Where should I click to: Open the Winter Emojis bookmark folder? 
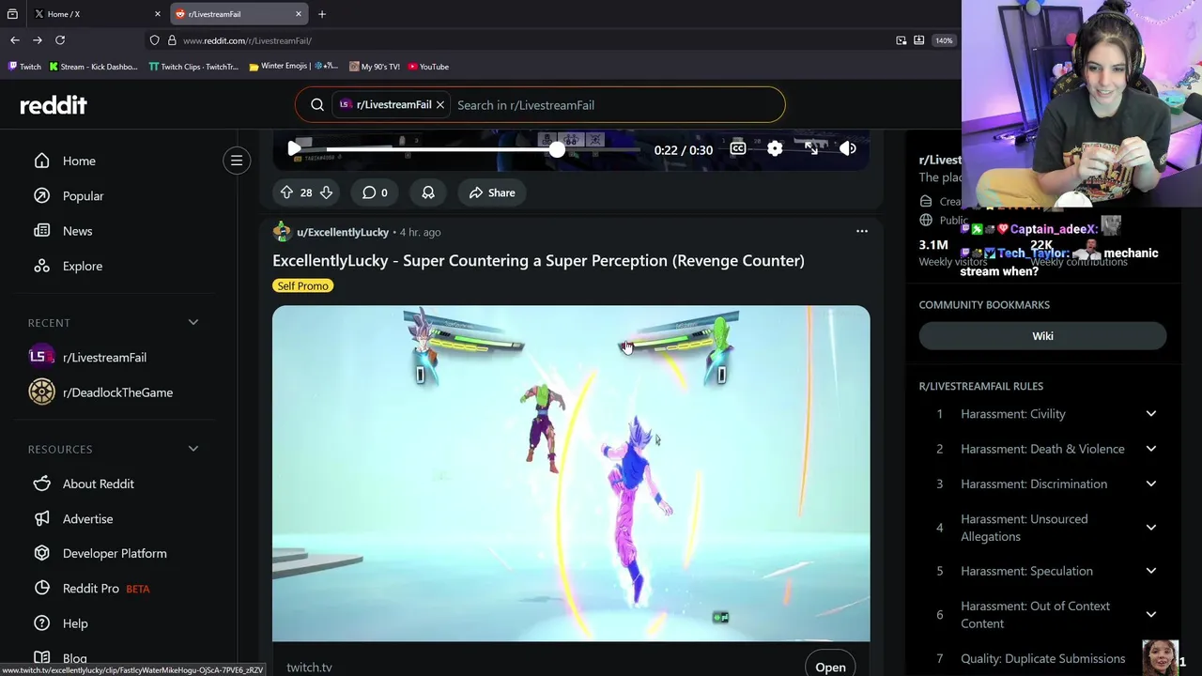click(294, 67)
